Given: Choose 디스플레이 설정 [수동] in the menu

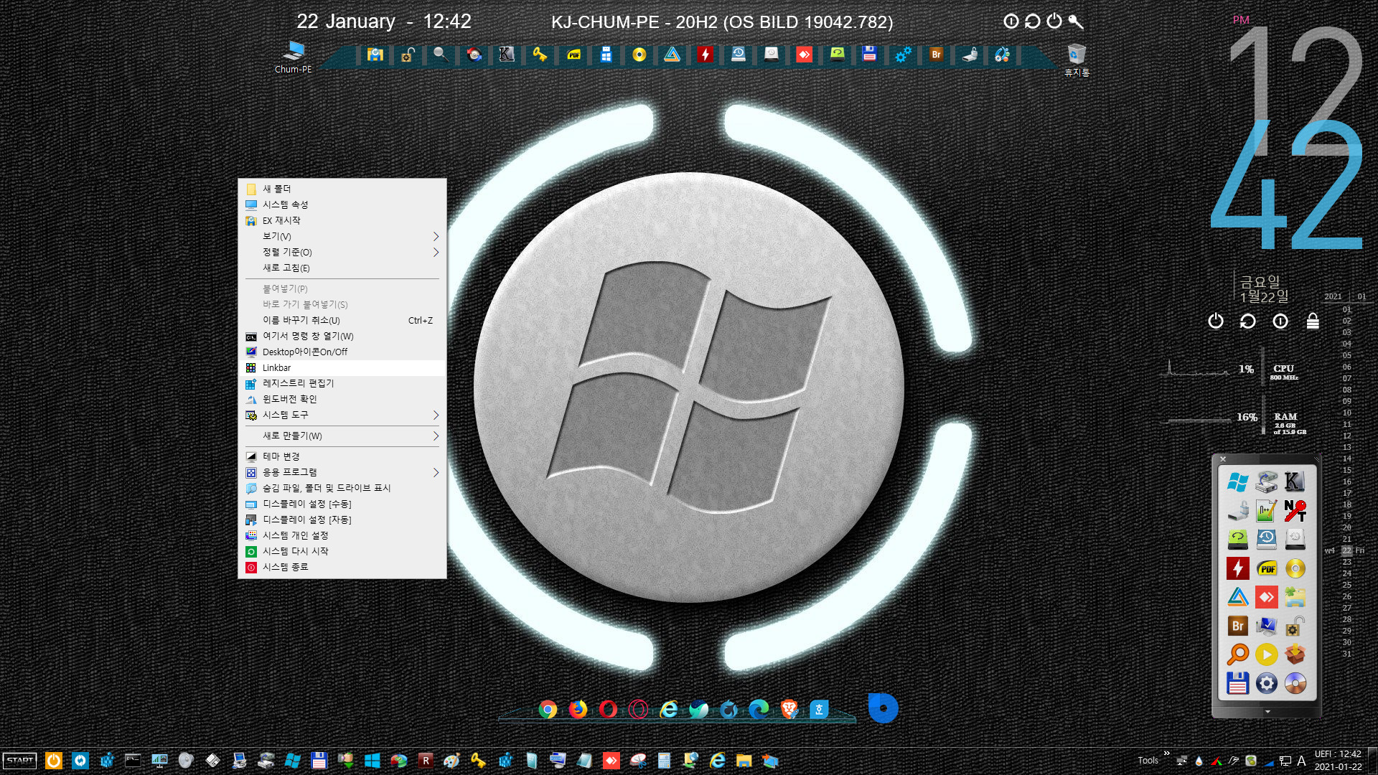Looking at the screenshot, I should point(342,504).
